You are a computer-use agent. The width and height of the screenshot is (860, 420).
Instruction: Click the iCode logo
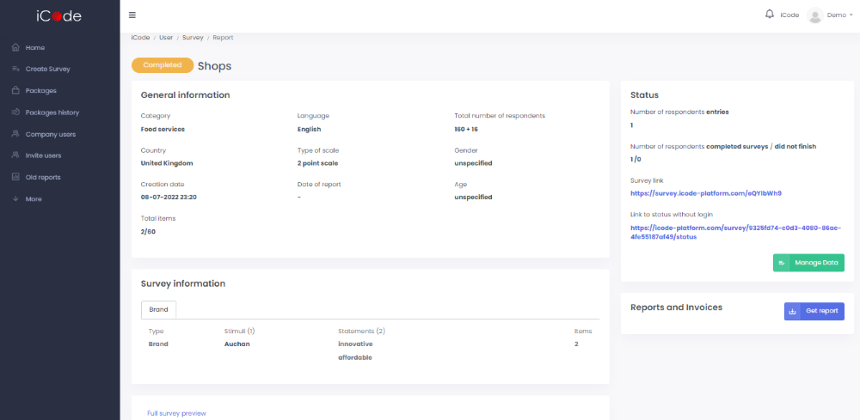click(59, 15)
